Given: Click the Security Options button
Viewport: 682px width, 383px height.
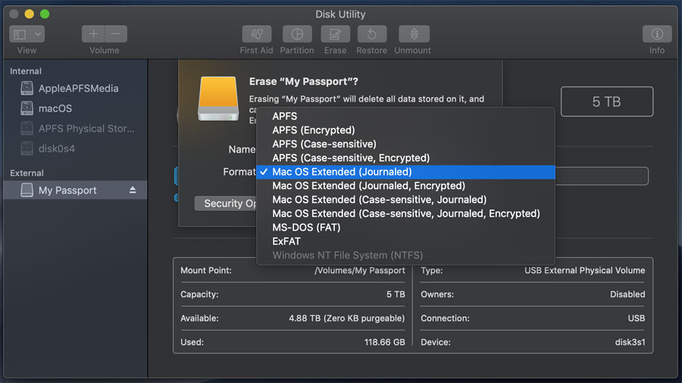Looking at the screenshot, I should [x=226, y=203].
